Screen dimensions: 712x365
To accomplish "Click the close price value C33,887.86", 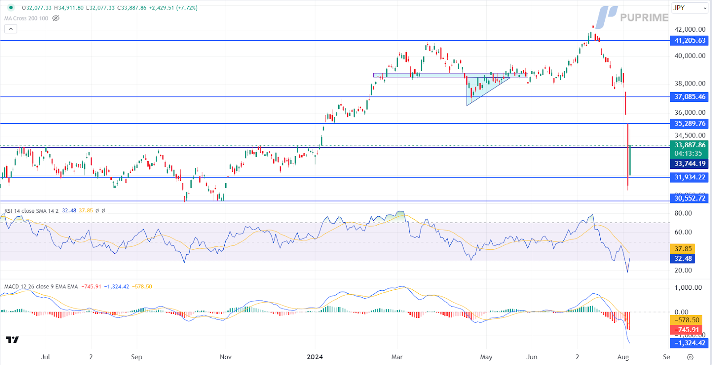I will point(132,8).
